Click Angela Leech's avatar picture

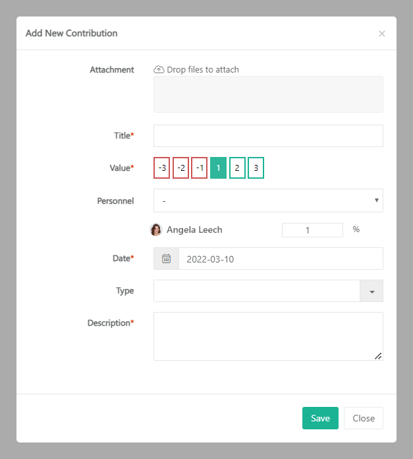157,230
